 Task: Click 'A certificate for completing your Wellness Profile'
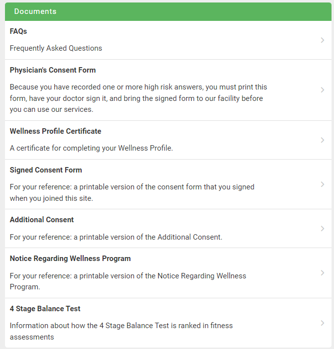(x=91, y=148)
